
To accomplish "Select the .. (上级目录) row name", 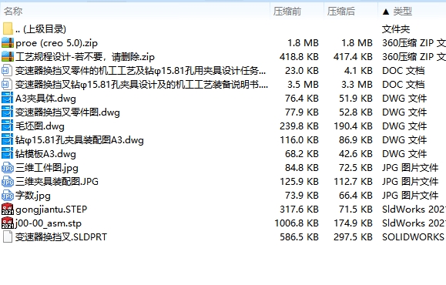I will click(x=41, y=29).
